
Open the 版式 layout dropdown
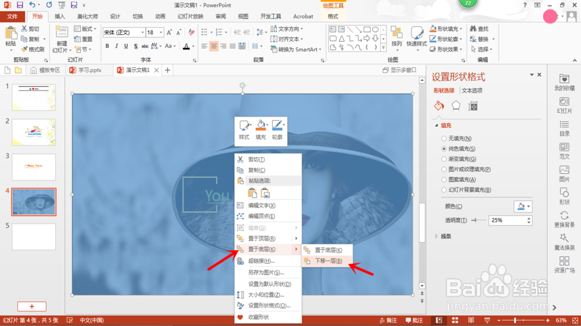(x=85, y=28)
